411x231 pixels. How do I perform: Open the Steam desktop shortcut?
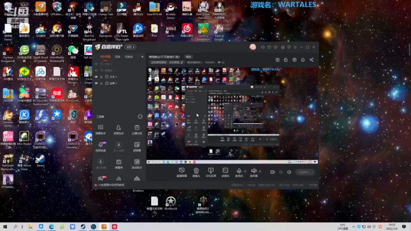tap(41, 160)
